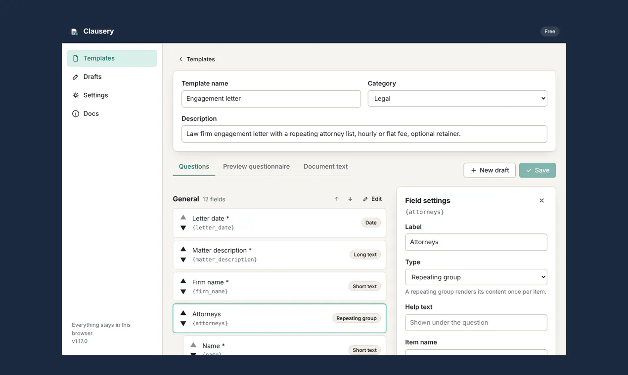Go back to Templates list
Image resolution: width=628 pixels, height=375 pixels.
coord(197,59)
